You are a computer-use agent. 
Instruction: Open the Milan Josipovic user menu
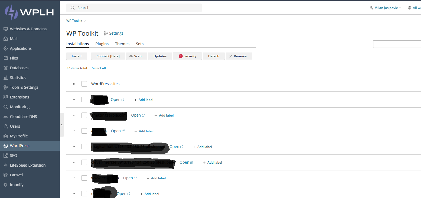(x=386, y=8)
